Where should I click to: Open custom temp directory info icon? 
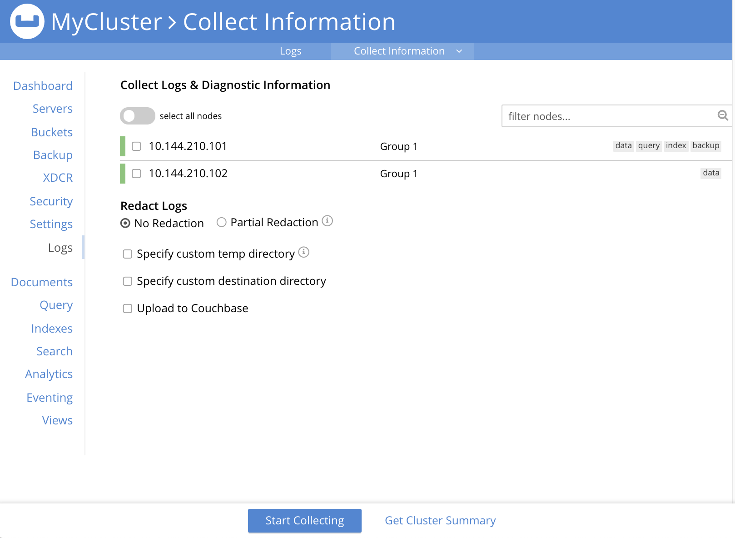click(304, 252)
